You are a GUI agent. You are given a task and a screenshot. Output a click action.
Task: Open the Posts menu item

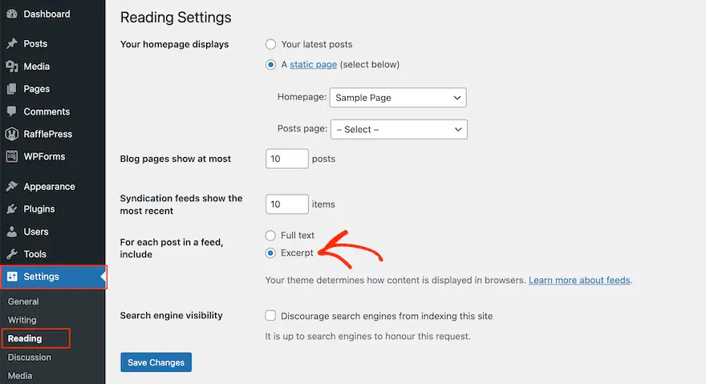pyautogui.click(x=53, y=43)
